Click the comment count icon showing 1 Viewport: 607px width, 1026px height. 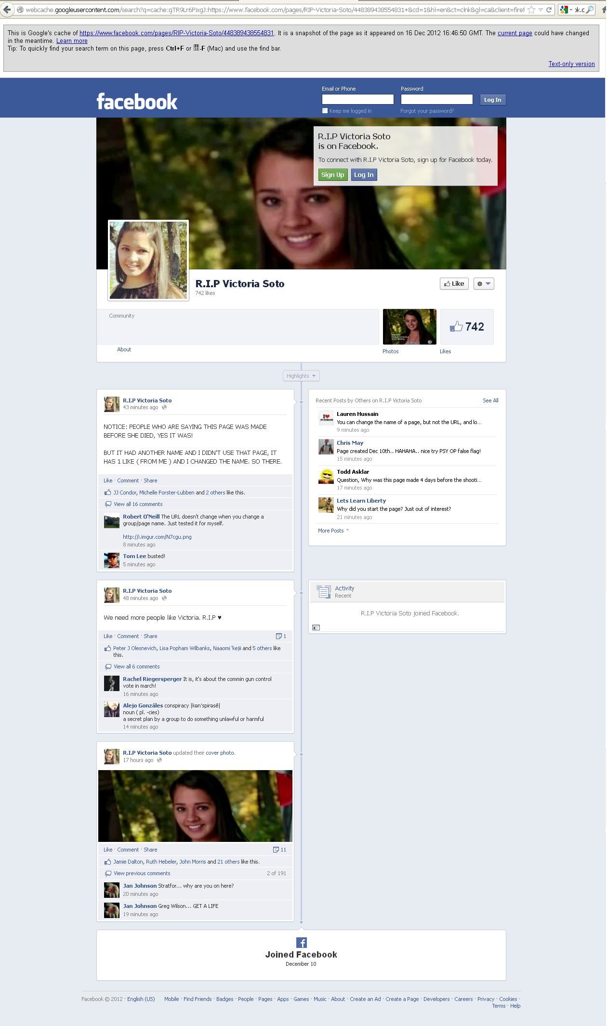click(281, 636)
